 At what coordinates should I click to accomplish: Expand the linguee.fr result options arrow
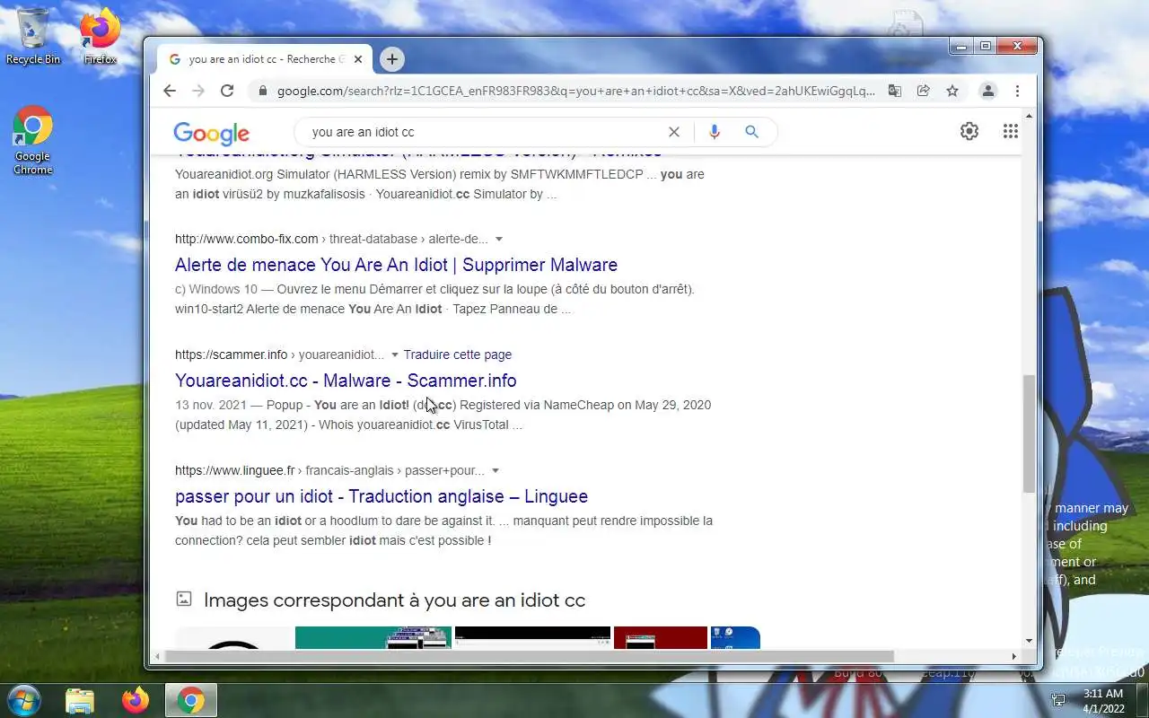(495, 470)
